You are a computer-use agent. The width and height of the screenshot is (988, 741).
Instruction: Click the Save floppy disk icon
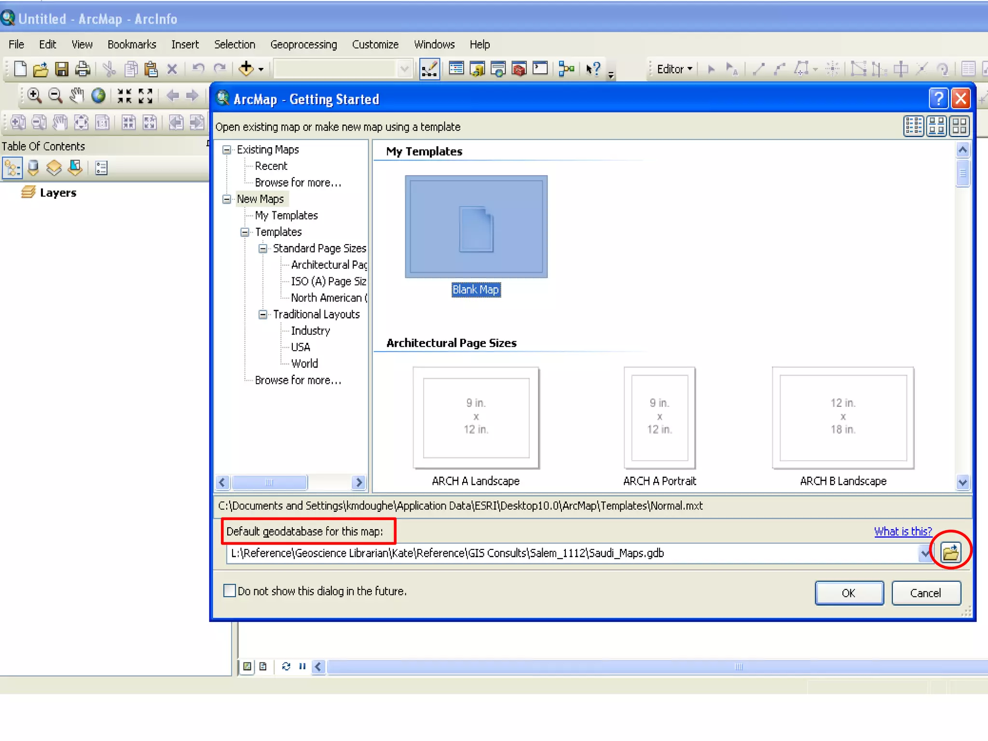click(62, 69)
